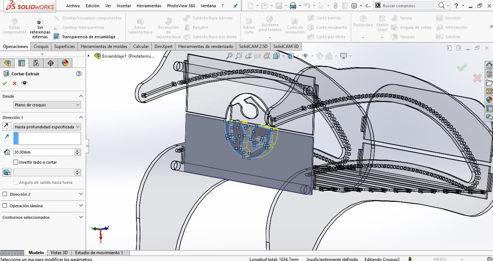The width and height of the screenshot is (493, 261).
Task: Open Hasta profundidad especificada dropdown
Action: (x=47, y=127)
